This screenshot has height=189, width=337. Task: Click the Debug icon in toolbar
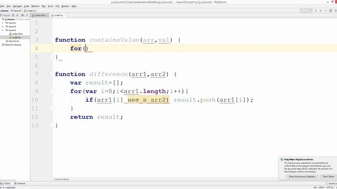click(x=321, y=10)
